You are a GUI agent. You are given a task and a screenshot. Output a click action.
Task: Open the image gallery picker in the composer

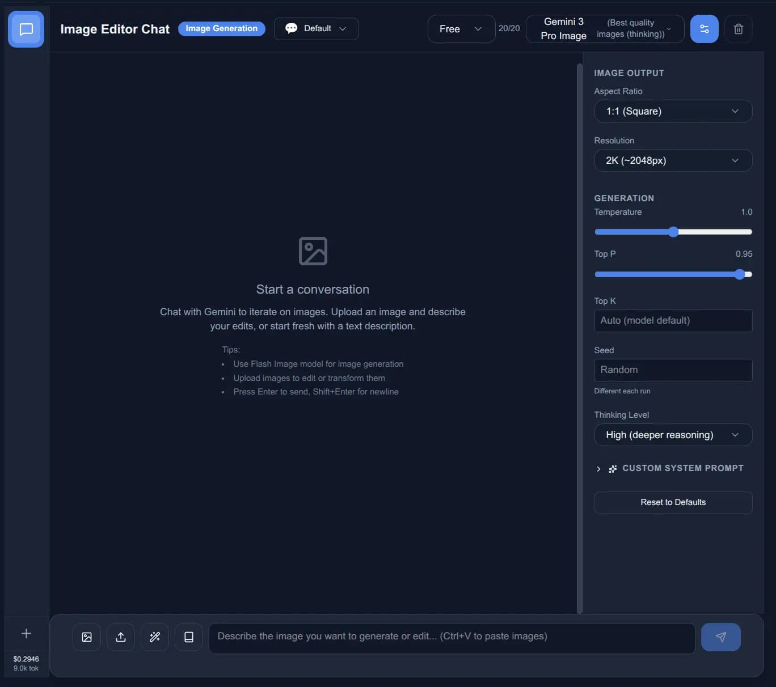tap(86, 637)
